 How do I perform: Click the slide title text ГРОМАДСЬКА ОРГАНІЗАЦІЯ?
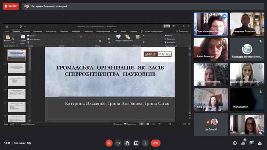110,71
